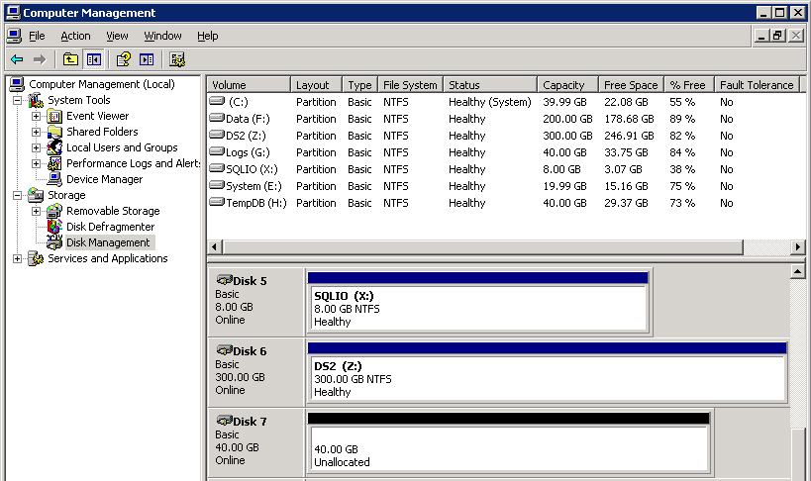Click the Disk Management settings toolbar icon
The width and height of the screenshot is (811, 481).
177,59
